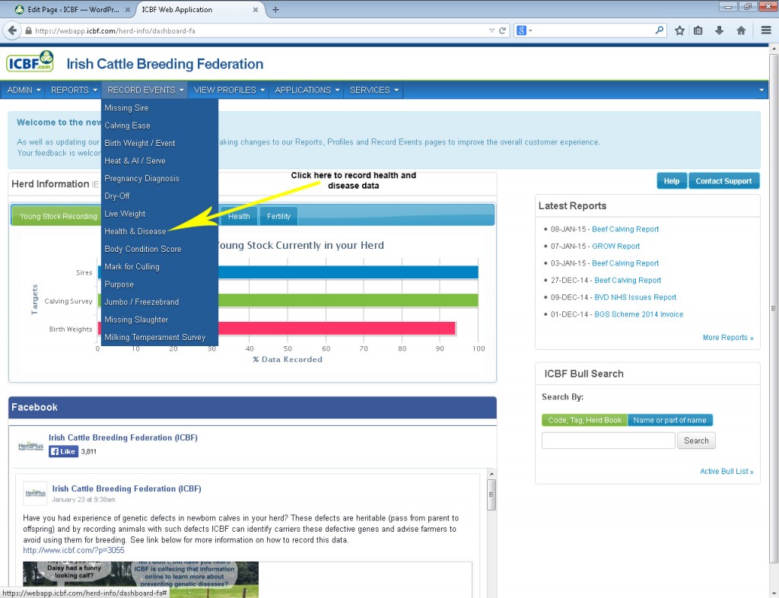Switch to the Fertility tab
This screenshot has width=779, height=598.
278,216
